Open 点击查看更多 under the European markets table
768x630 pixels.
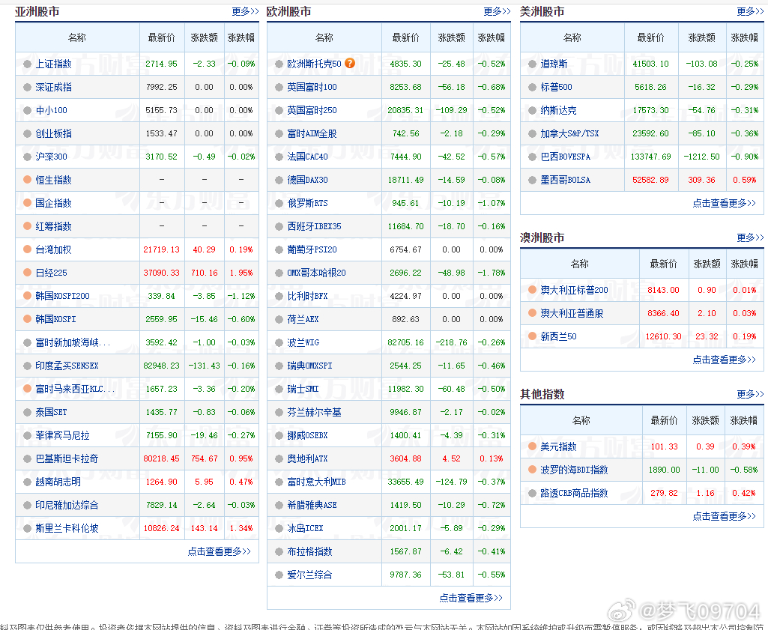coord(471,598)
